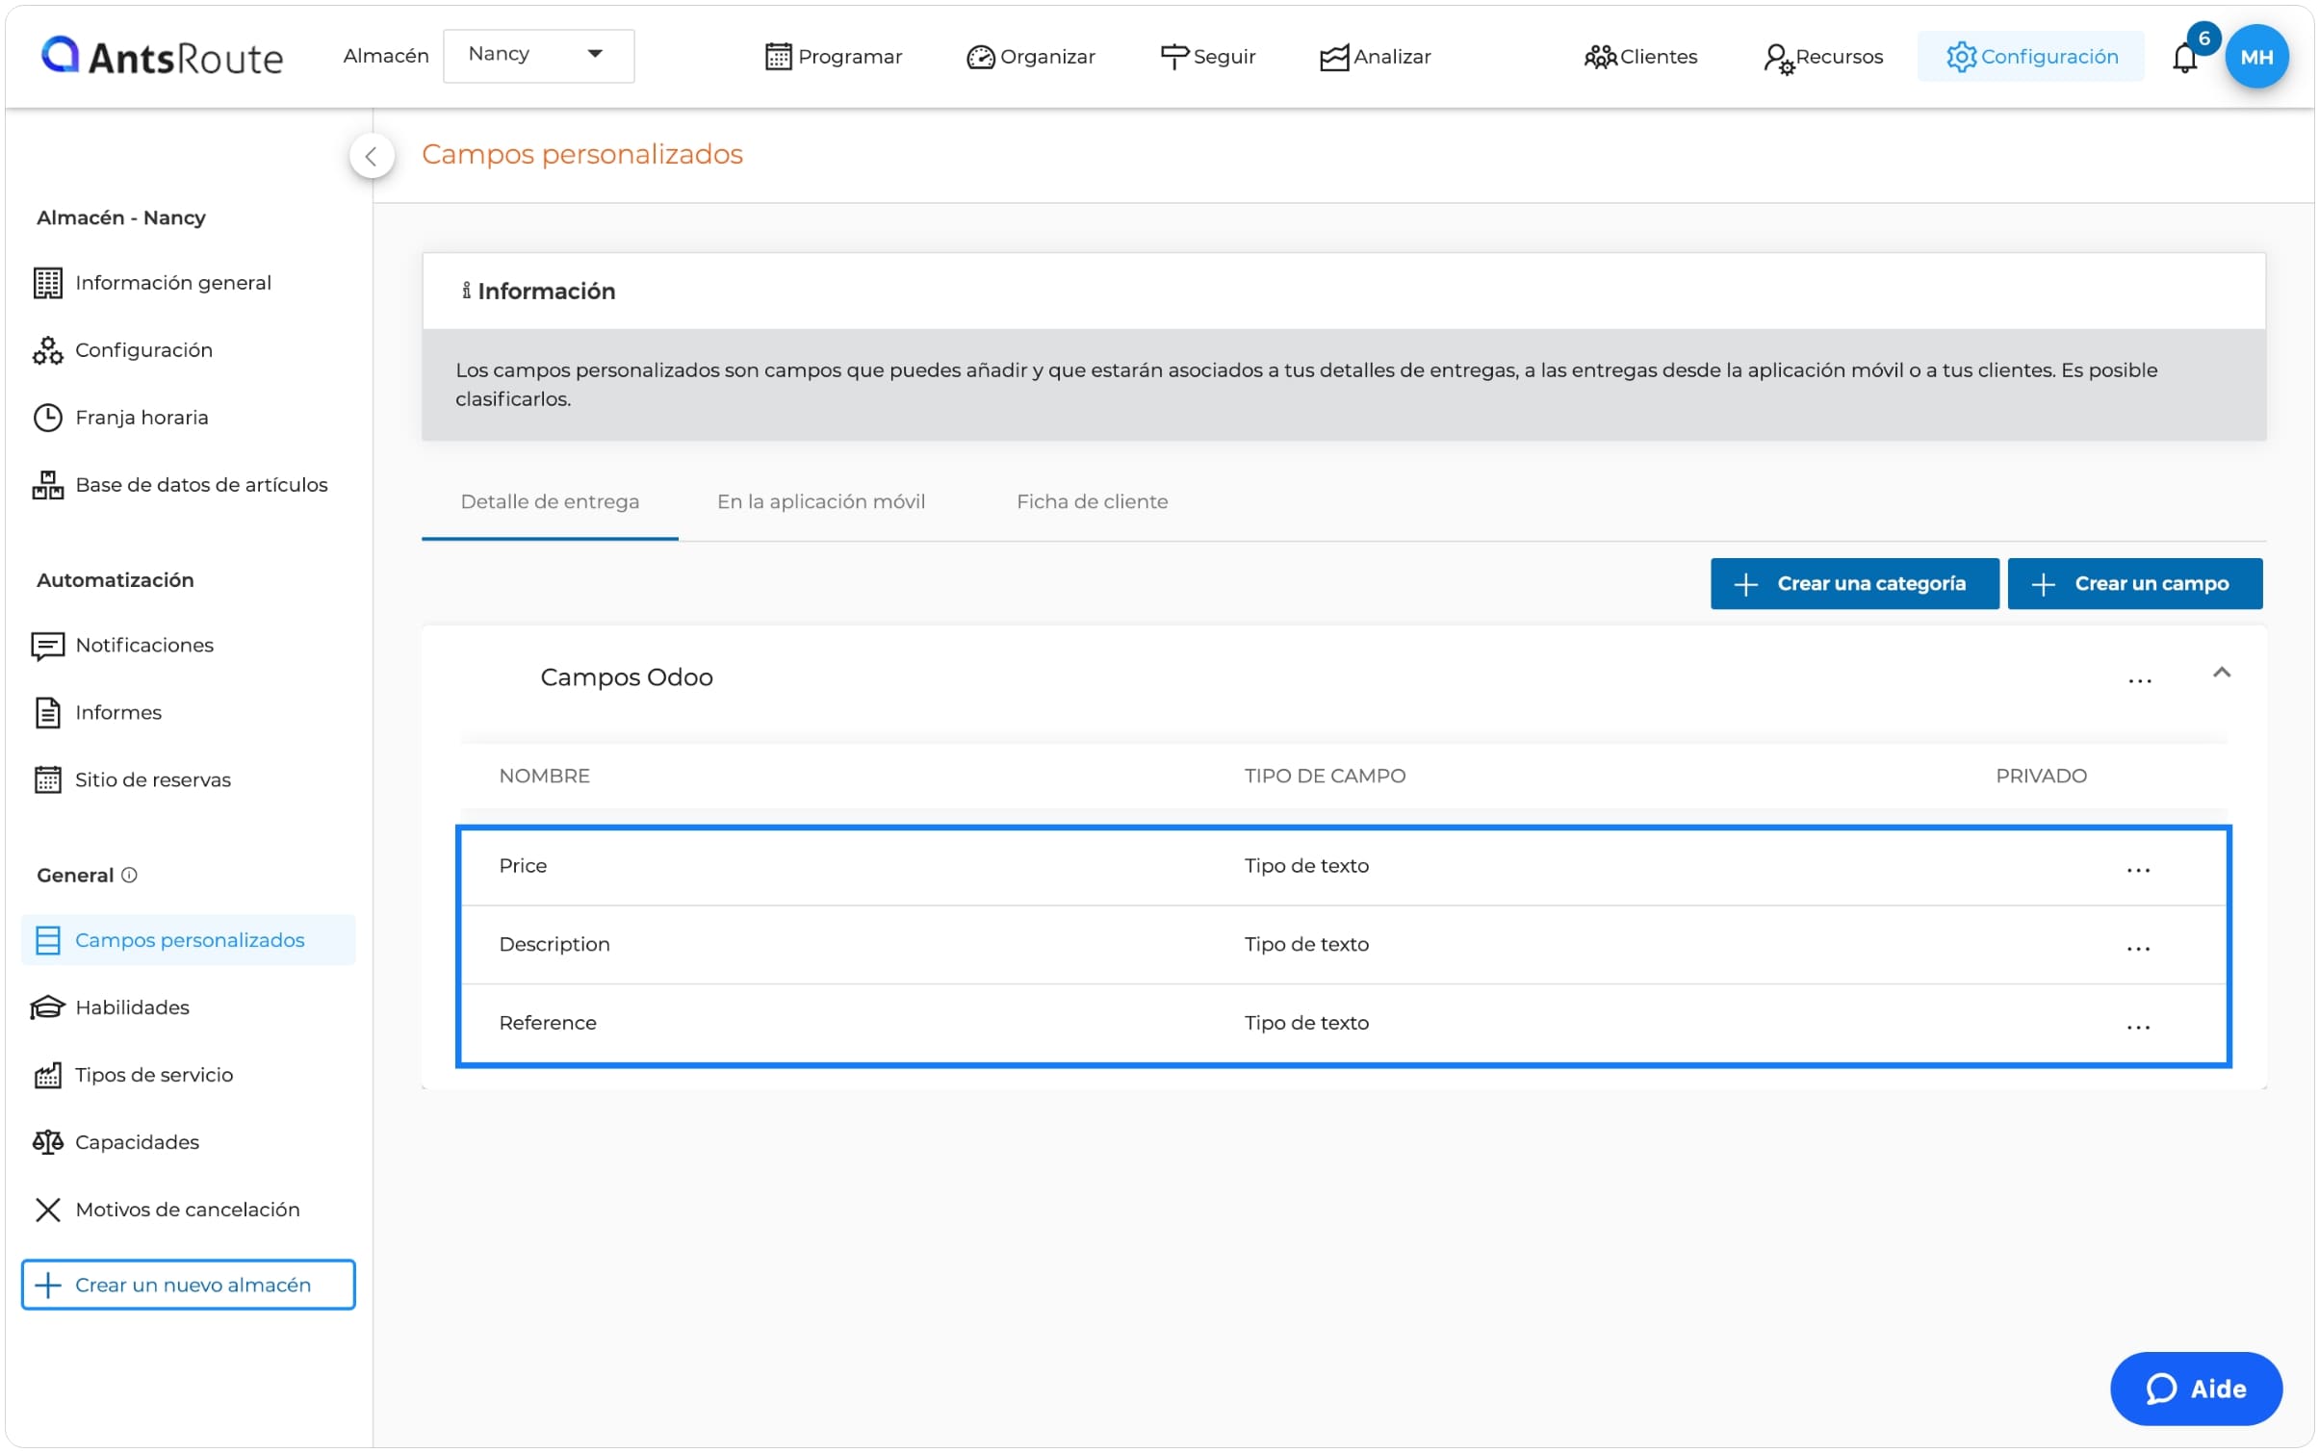Open options menu for Description row
Image resolution: width=2319 pixels, height=1453 pixels.
pyautogui.click(x=2138, y=949)
